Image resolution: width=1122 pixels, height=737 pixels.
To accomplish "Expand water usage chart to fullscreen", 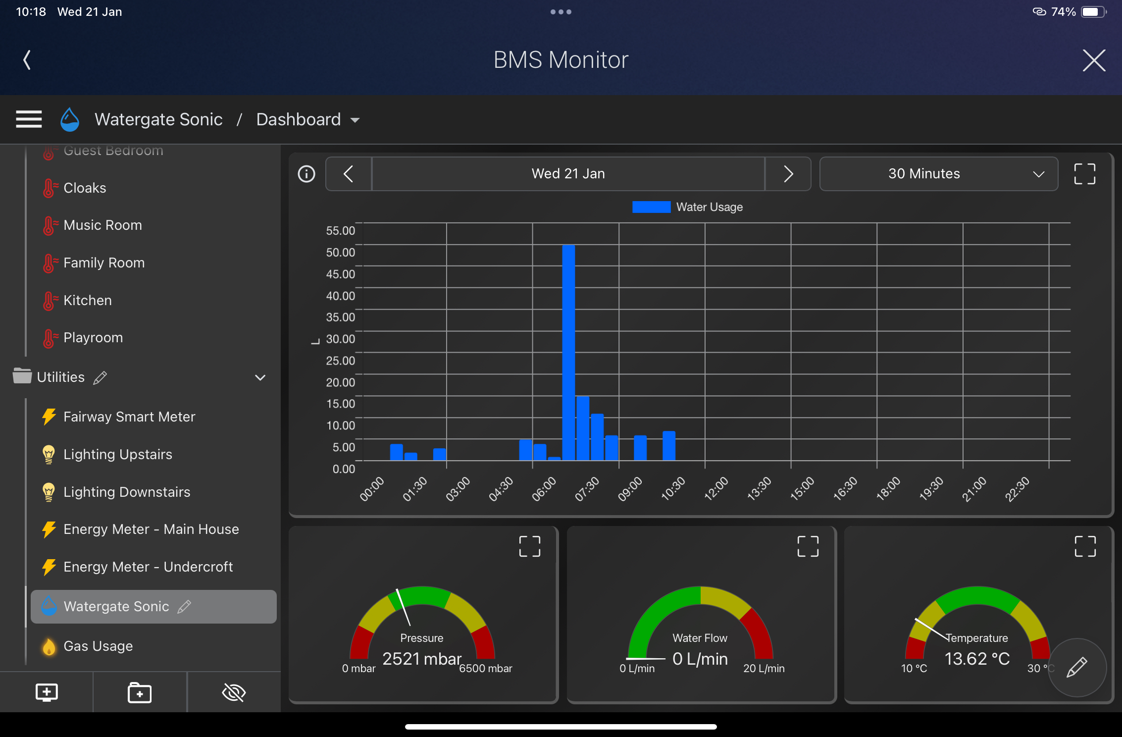I will coord(1084,174).
